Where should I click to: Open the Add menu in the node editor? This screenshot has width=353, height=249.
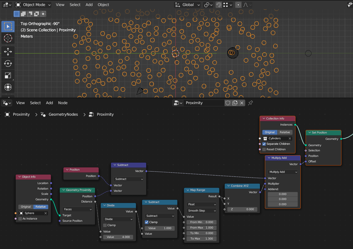click(49, 103)
